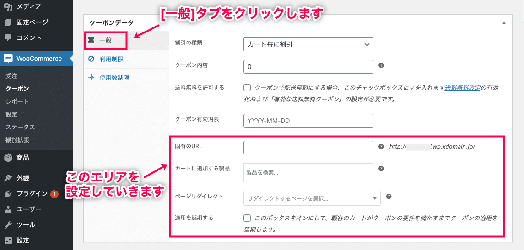Image resolution: width=524 pixels, height=250 pixels.
Task: Follow the 送料無料設定 link
Action: click(x=462, y=88)
